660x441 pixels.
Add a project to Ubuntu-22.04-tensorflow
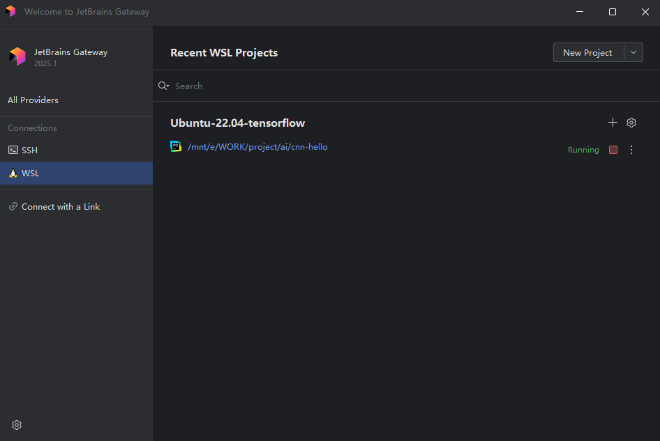[613, 123]
